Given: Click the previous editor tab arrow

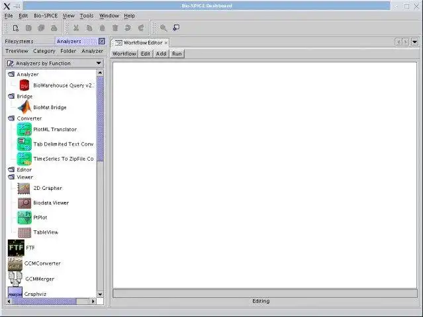Looking at the screenshot, I should [398, 42].
